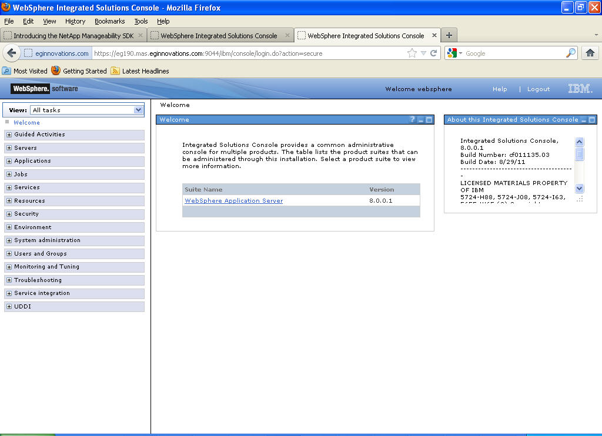Viewport: 602px width, 436px height.
Task: Click the About panel scrollbar thumb
Action: 580,154
